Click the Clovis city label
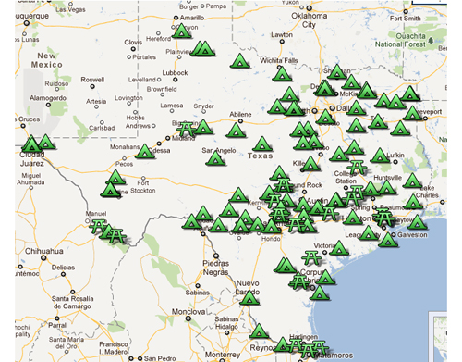Screen dimensions: 462x362 pos(133,42)
